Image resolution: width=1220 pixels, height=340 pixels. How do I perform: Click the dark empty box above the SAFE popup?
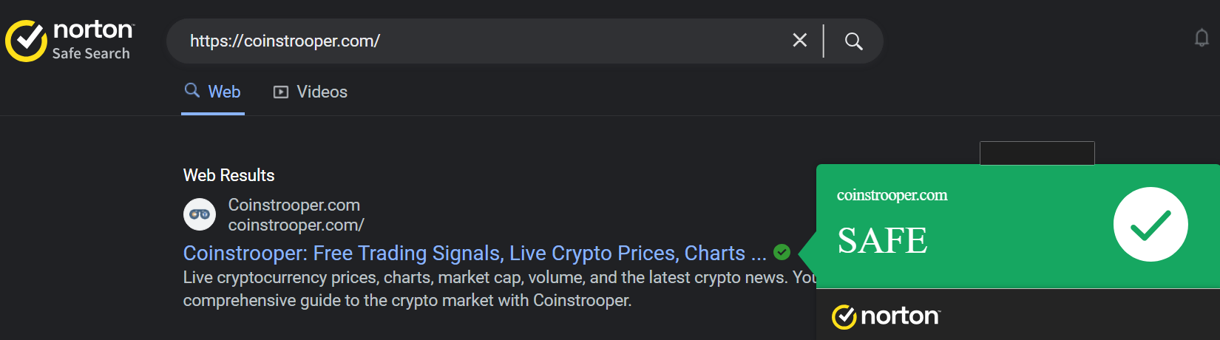tap(1037, 153)
